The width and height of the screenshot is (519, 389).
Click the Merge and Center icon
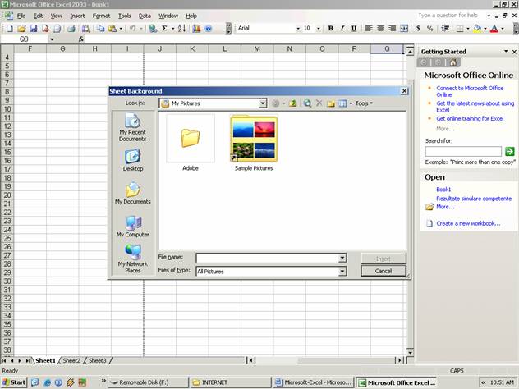404,29
